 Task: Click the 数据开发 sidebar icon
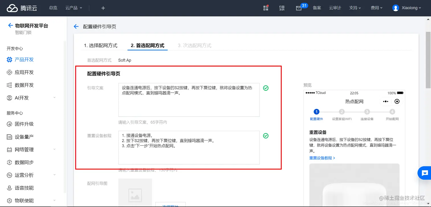pyautogui.click(x=9, y=85)
